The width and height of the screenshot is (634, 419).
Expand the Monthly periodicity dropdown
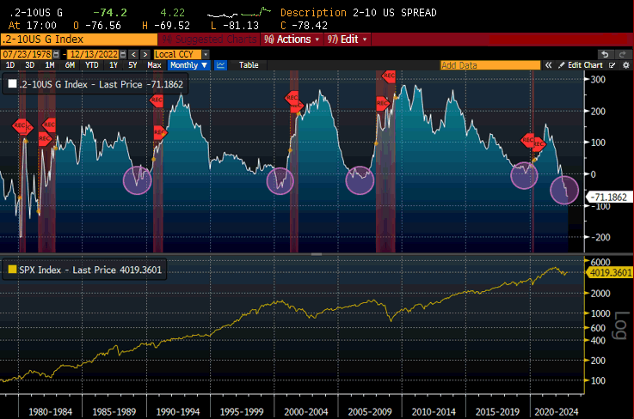point(189,65)
